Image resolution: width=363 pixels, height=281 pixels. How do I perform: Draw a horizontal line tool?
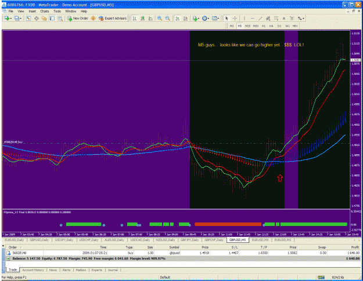tap(252, 18)
